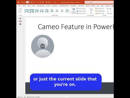Select the third camera style thumbnail

click(37, 11)
